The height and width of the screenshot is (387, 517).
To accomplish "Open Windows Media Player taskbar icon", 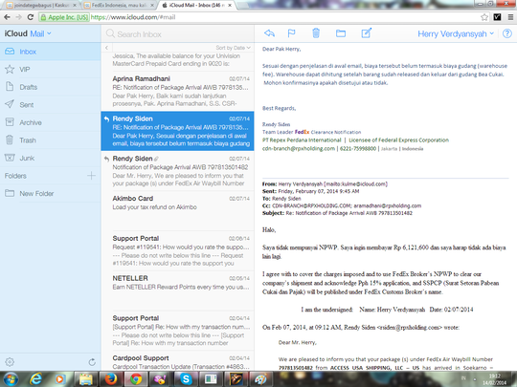I will coord(60,379).
